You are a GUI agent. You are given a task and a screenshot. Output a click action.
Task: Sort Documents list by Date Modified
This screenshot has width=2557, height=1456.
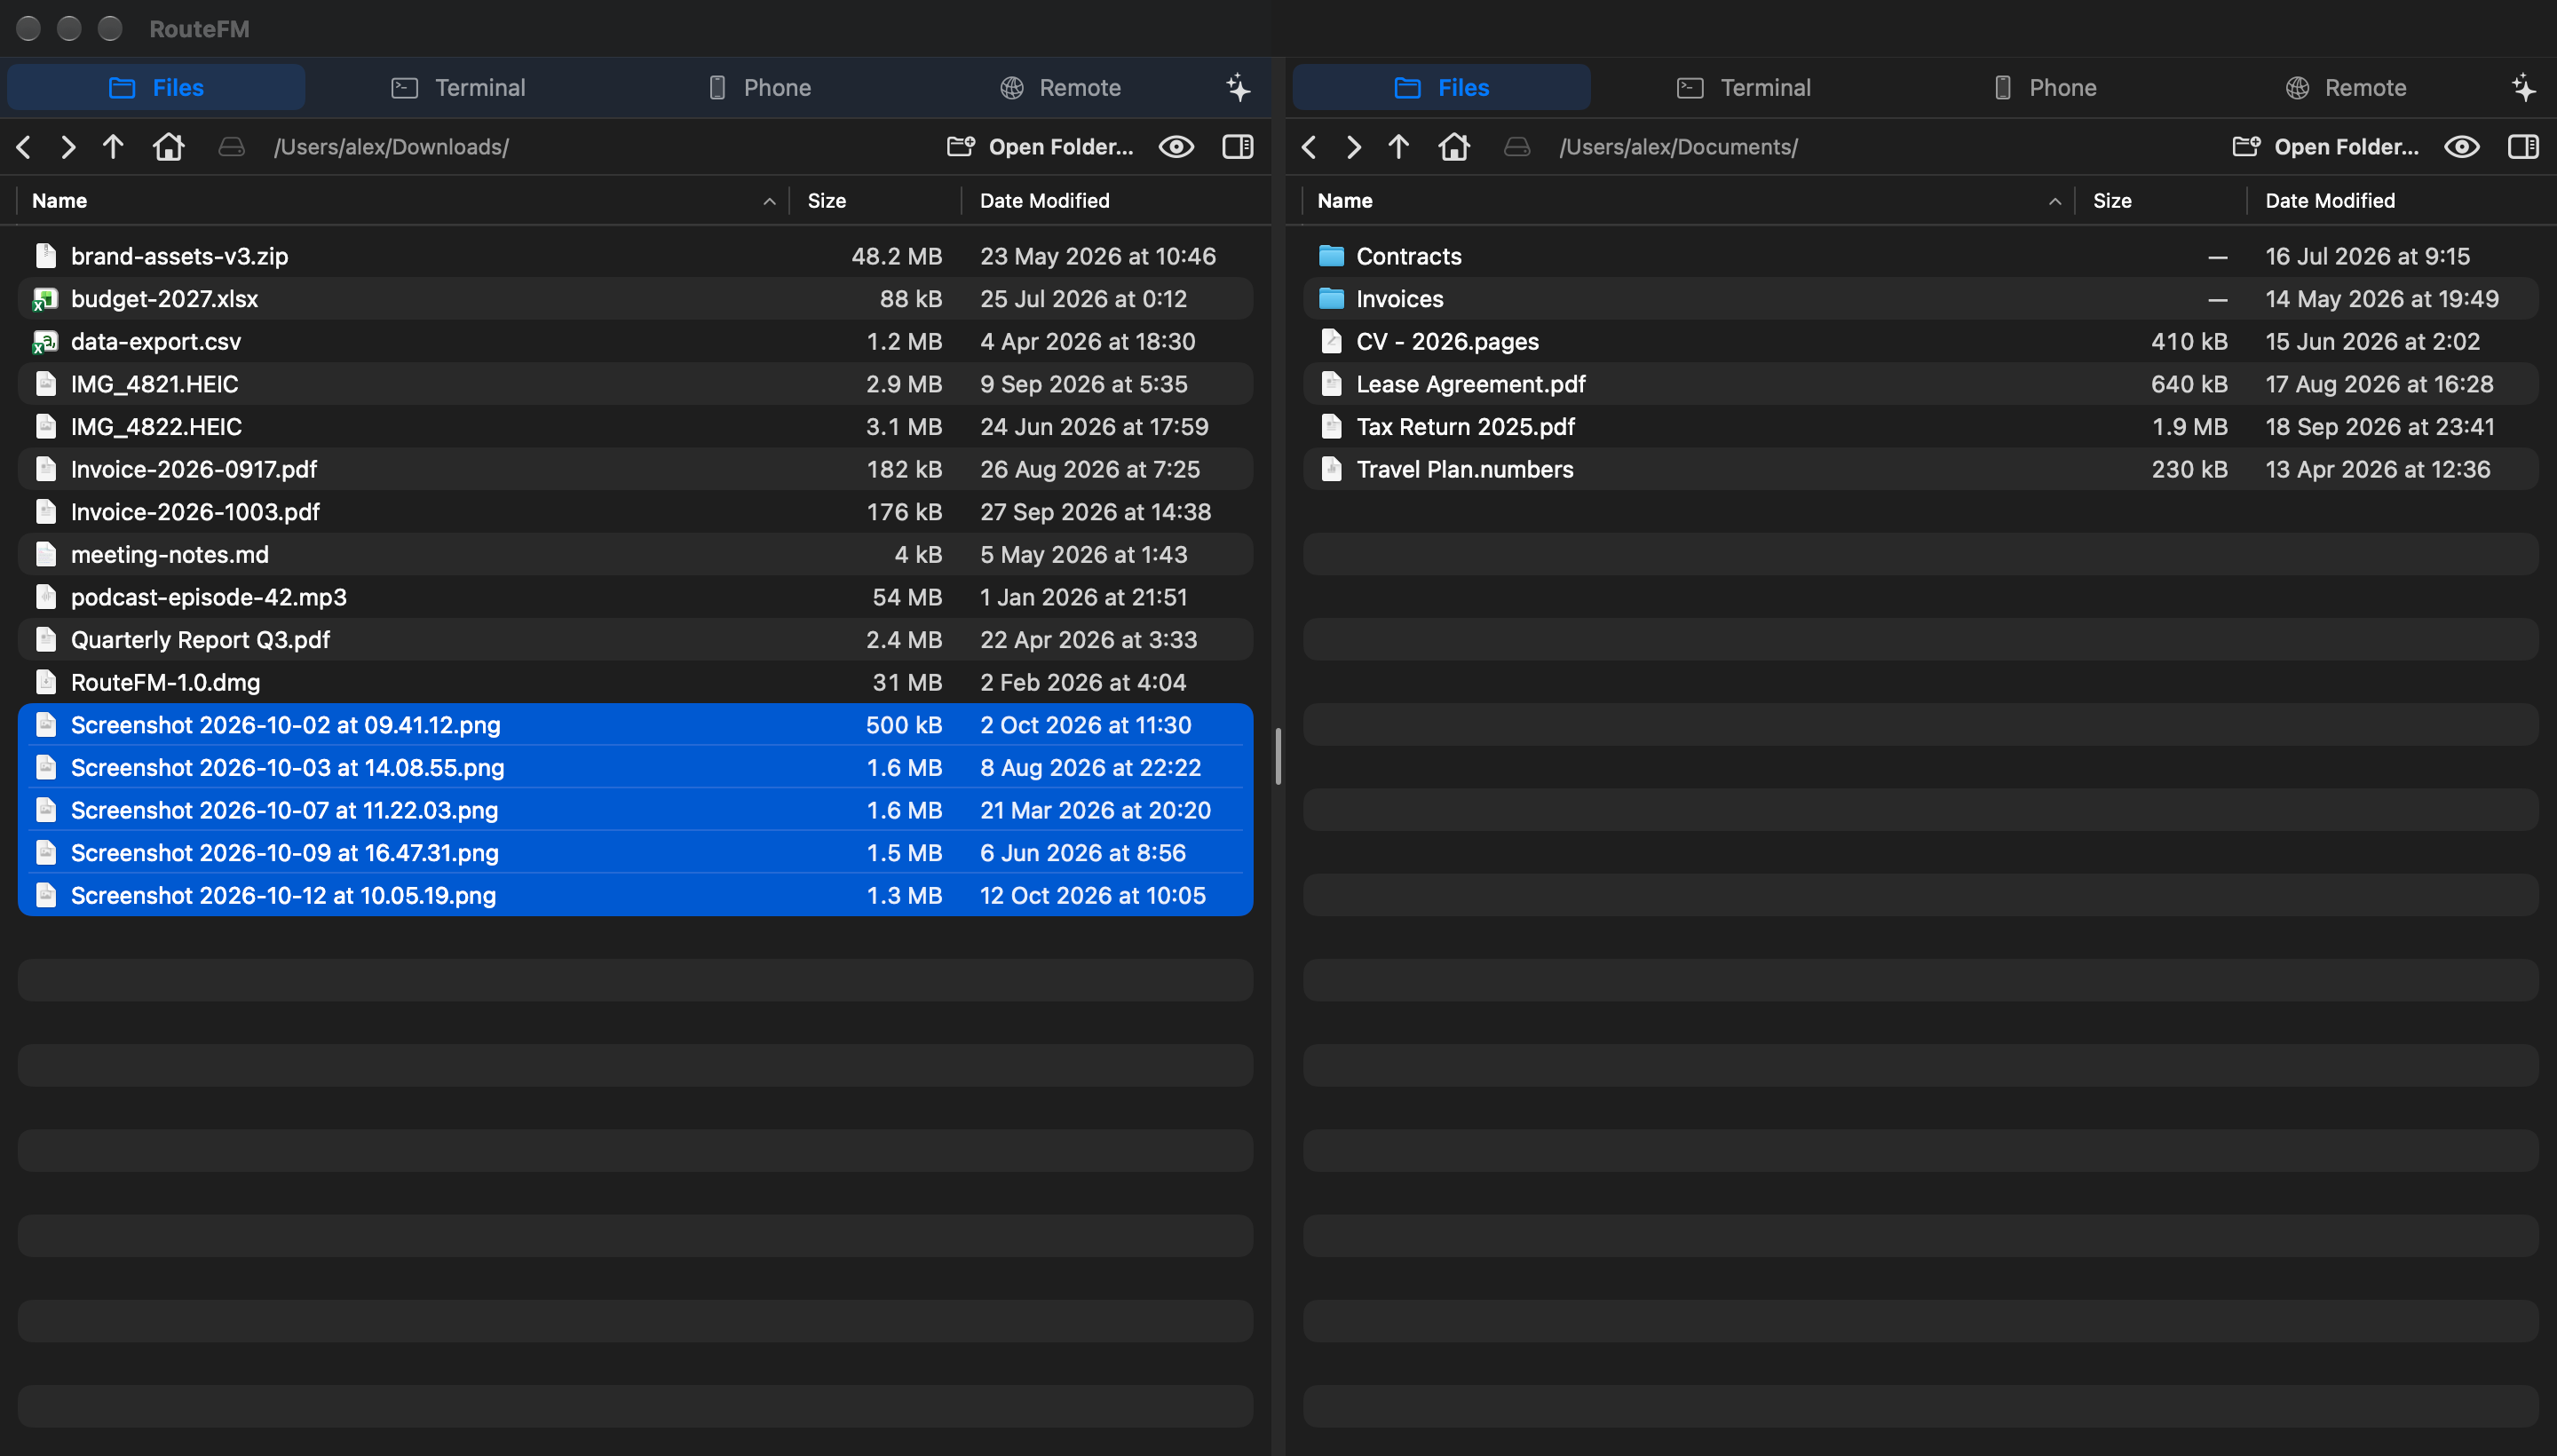[x=2398, y=201]
